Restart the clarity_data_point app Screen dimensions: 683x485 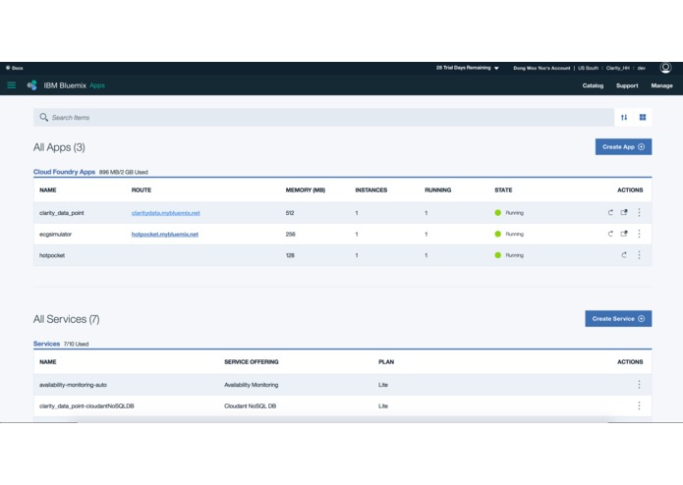[610, 213]
